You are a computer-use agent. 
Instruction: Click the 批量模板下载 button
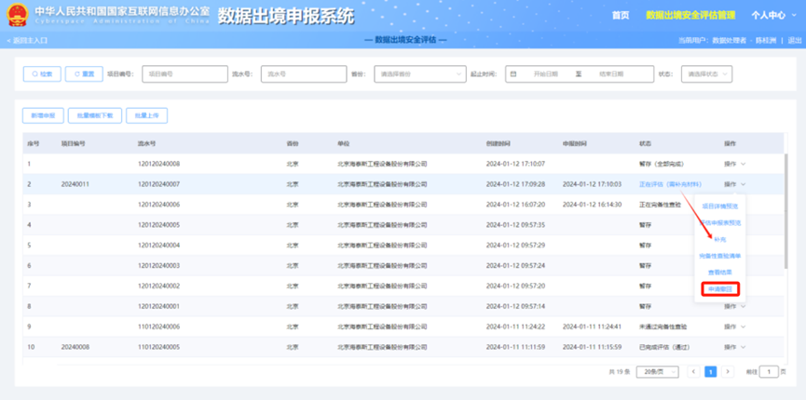tap(95, 115)
